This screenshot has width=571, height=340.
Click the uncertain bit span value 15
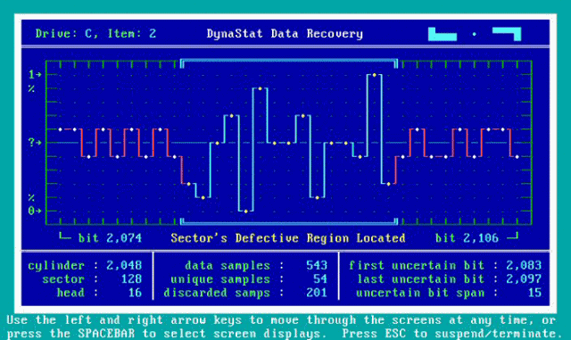tap(534, 293)
